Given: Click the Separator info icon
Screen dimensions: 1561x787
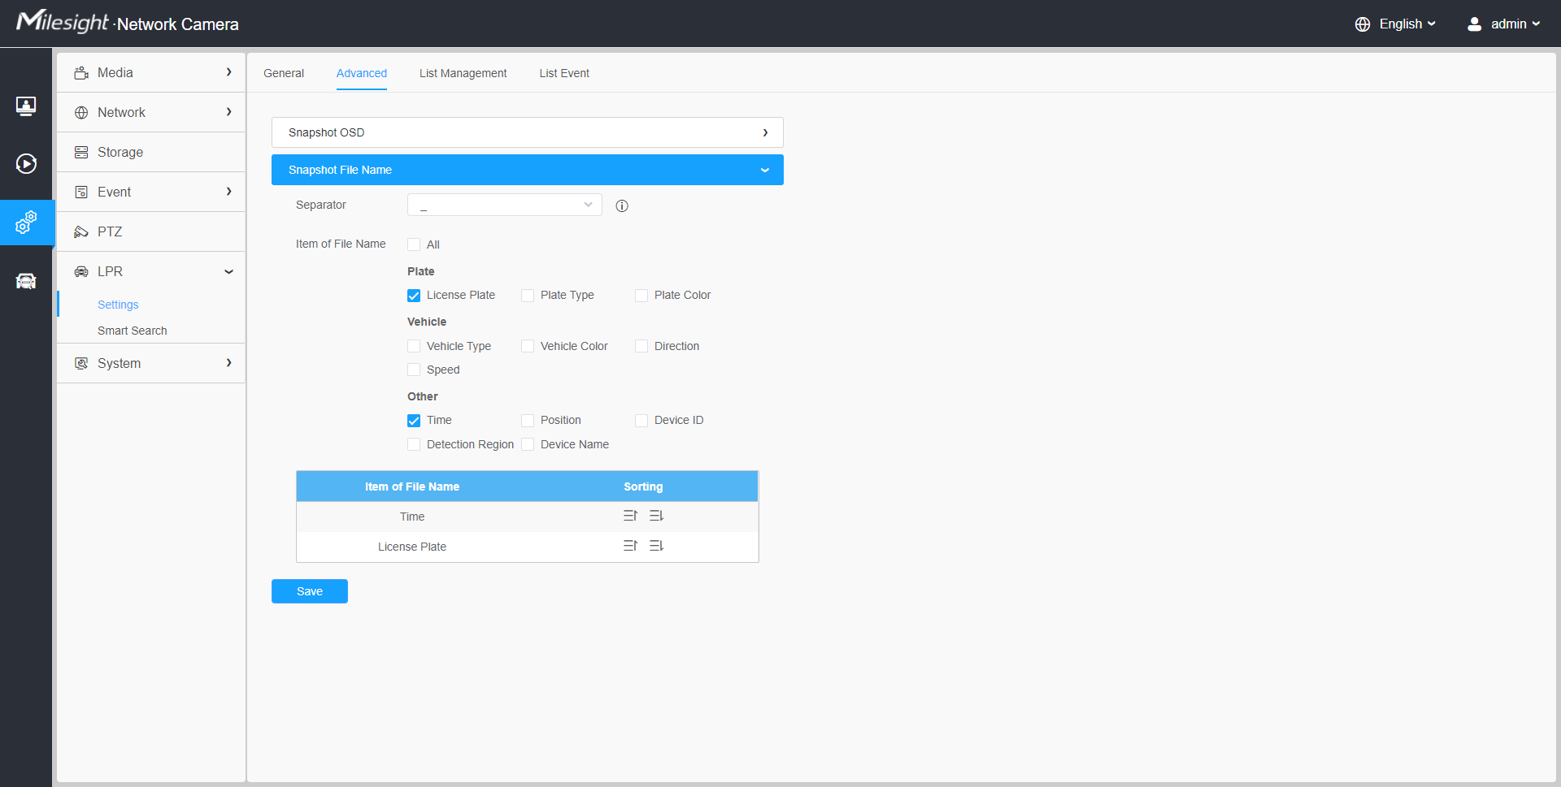Looking at the screenshot, I should point(622,205).
